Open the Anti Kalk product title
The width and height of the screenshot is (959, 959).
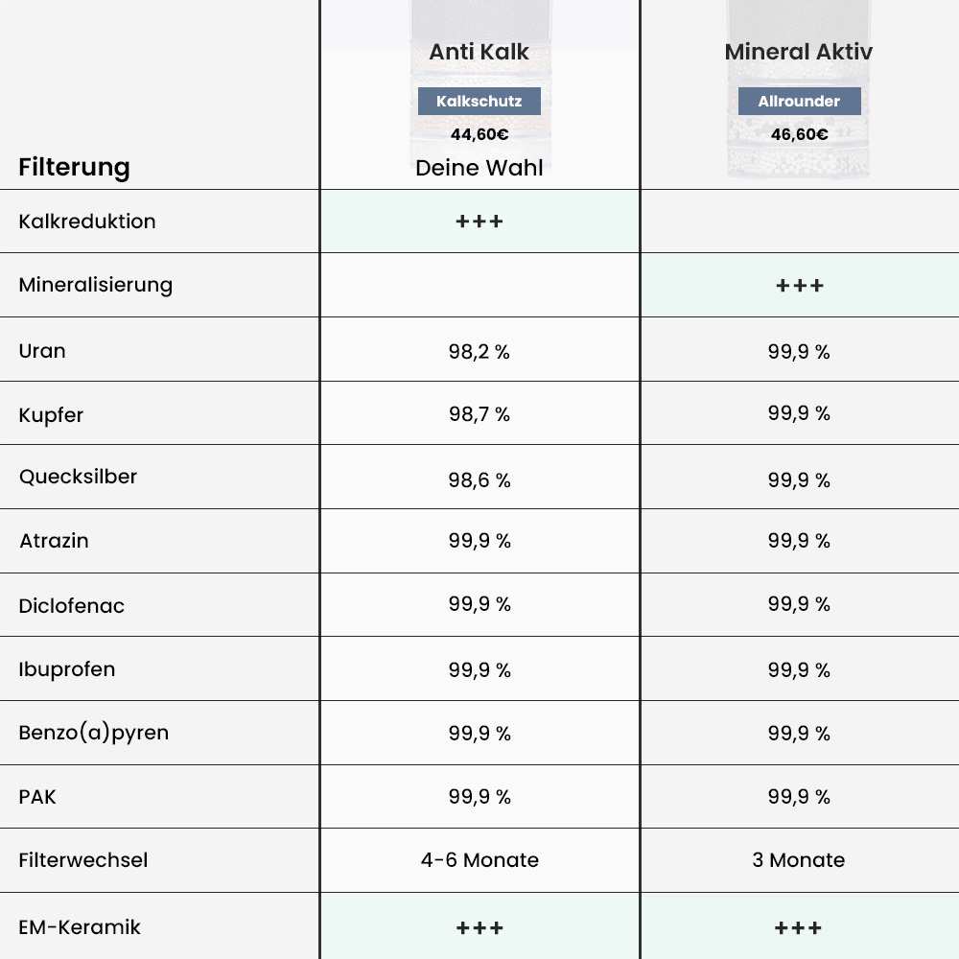[x=479, y=52]
